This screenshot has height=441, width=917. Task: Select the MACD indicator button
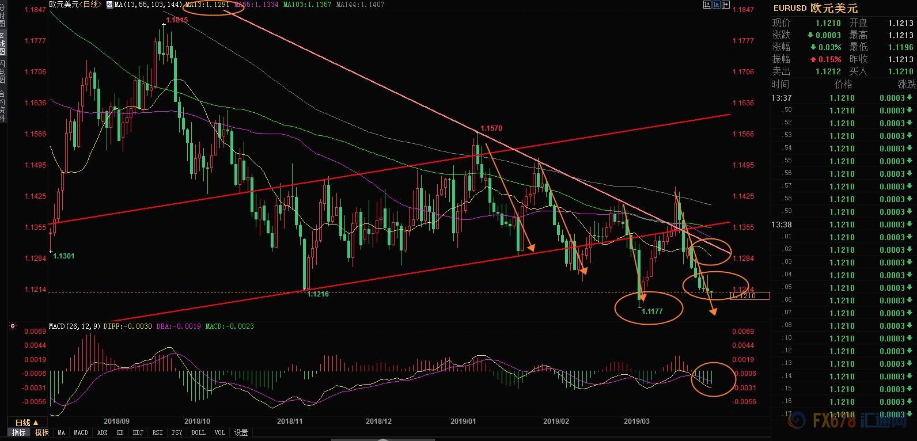coord(81,432)
